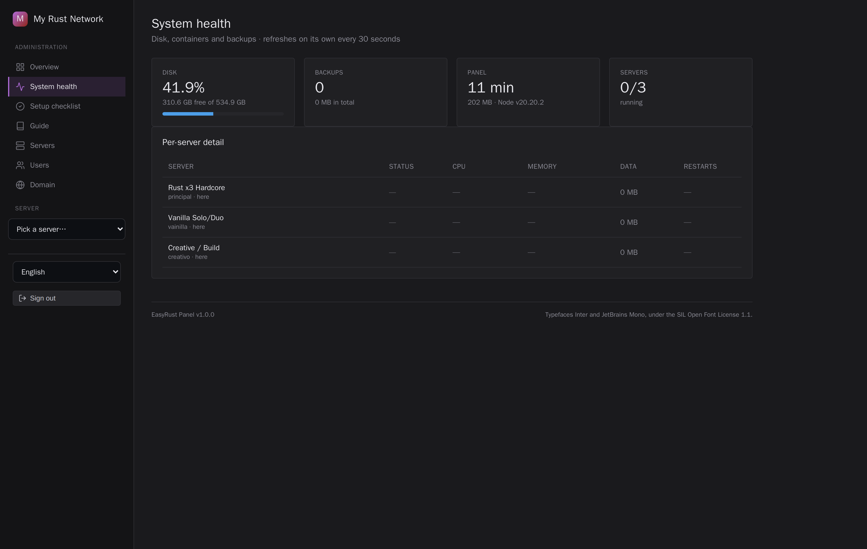Click the My Rust Network title
The height and width of the screenshot is (549, 867).
point(68,19)
